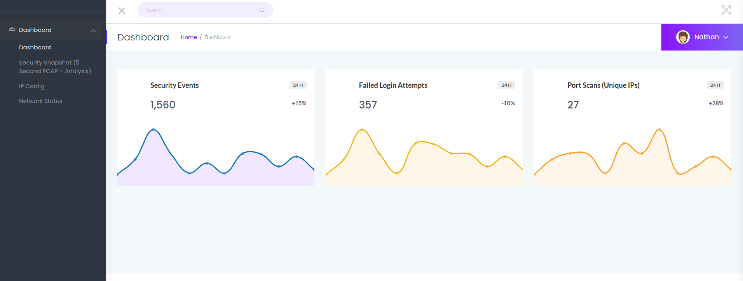Go to IP Config in the sidebar
The height and width of the screenshot is (281, 743).
click(32, 86)
